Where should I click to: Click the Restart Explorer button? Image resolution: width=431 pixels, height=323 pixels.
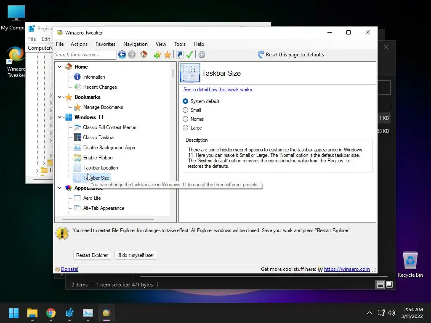tap(92, 255)
